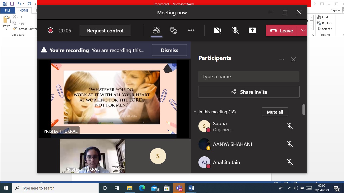Switch to Teams via taskbar icon
The height and width of the screenshot is (193, 344).
(x=179, y=188)
